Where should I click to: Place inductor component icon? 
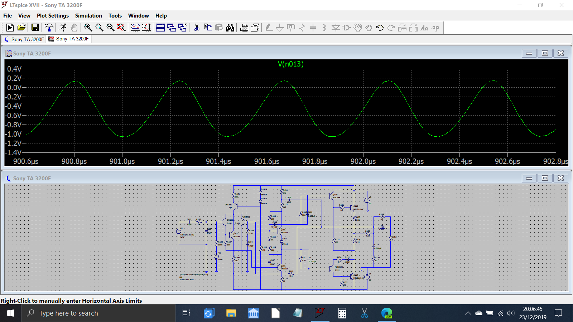click(x=324, y=28)
